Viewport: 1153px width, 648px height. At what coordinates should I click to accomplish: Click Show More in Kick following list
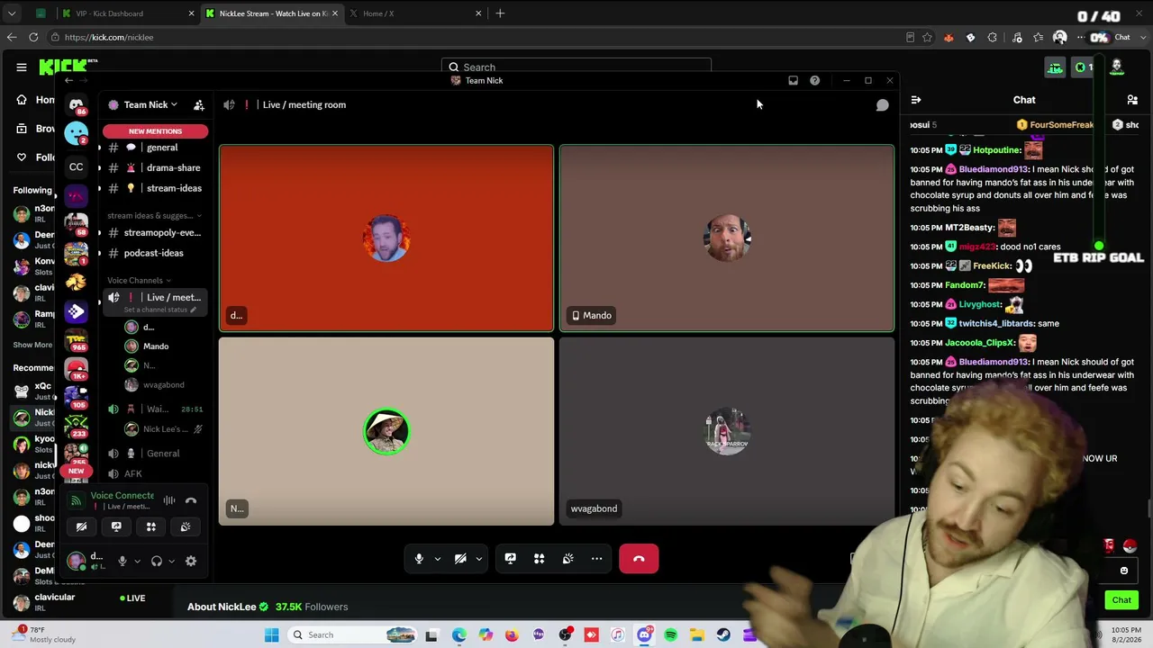32,345
